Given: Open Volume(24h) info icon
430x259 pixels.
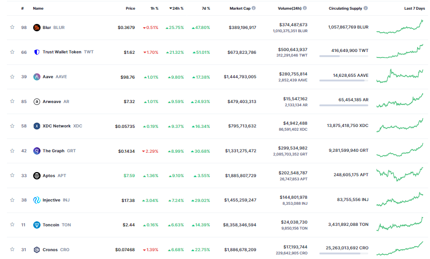Looking at the screenshot, I should click(x=305, y=8).
